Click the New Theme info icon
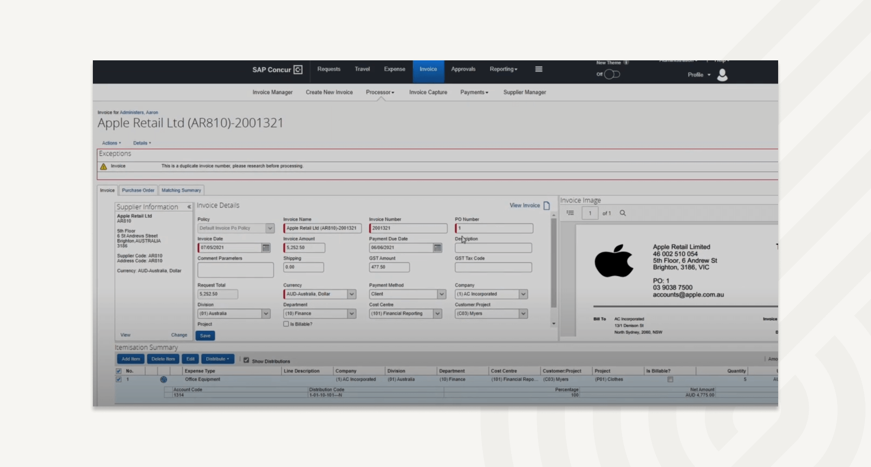871x467 pixels. pyautogui.click(x=626, y=62)
